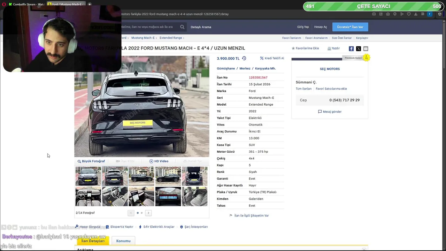Click the main rear-view car photo

[142, 106]
